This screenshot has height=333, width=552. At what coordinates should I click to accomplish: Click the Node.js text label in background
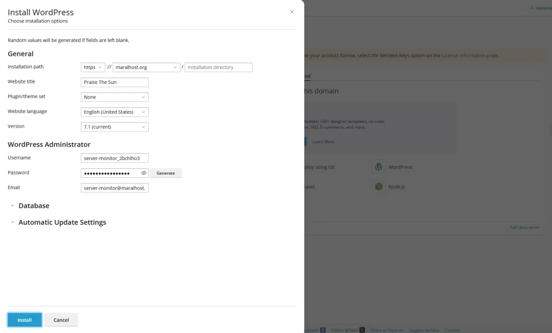(x=397, y=187)
